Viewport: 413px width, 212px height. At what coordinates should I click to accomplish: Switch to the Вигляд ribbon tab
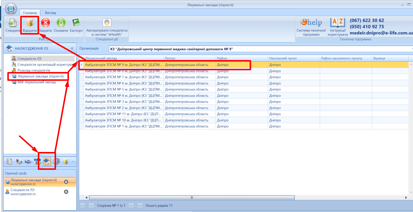(50, 13)
